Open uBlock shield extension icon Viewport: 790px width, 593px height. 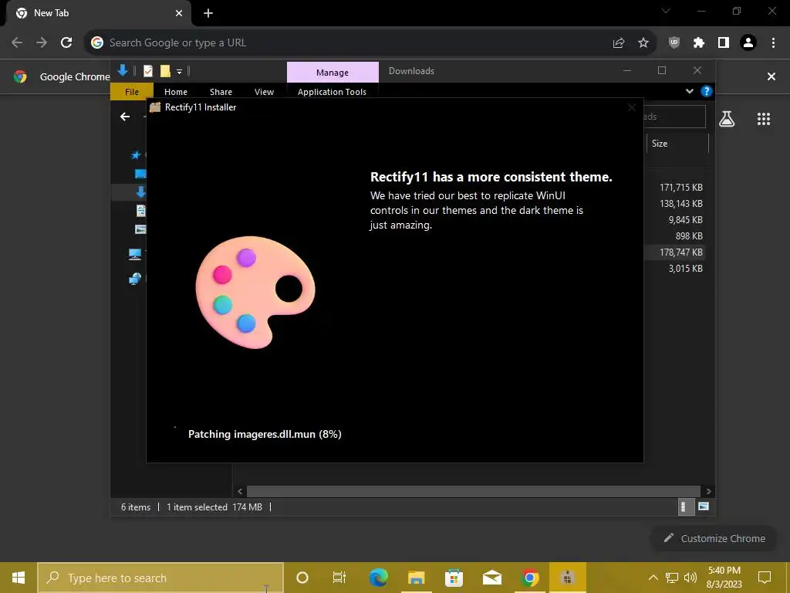674,43
